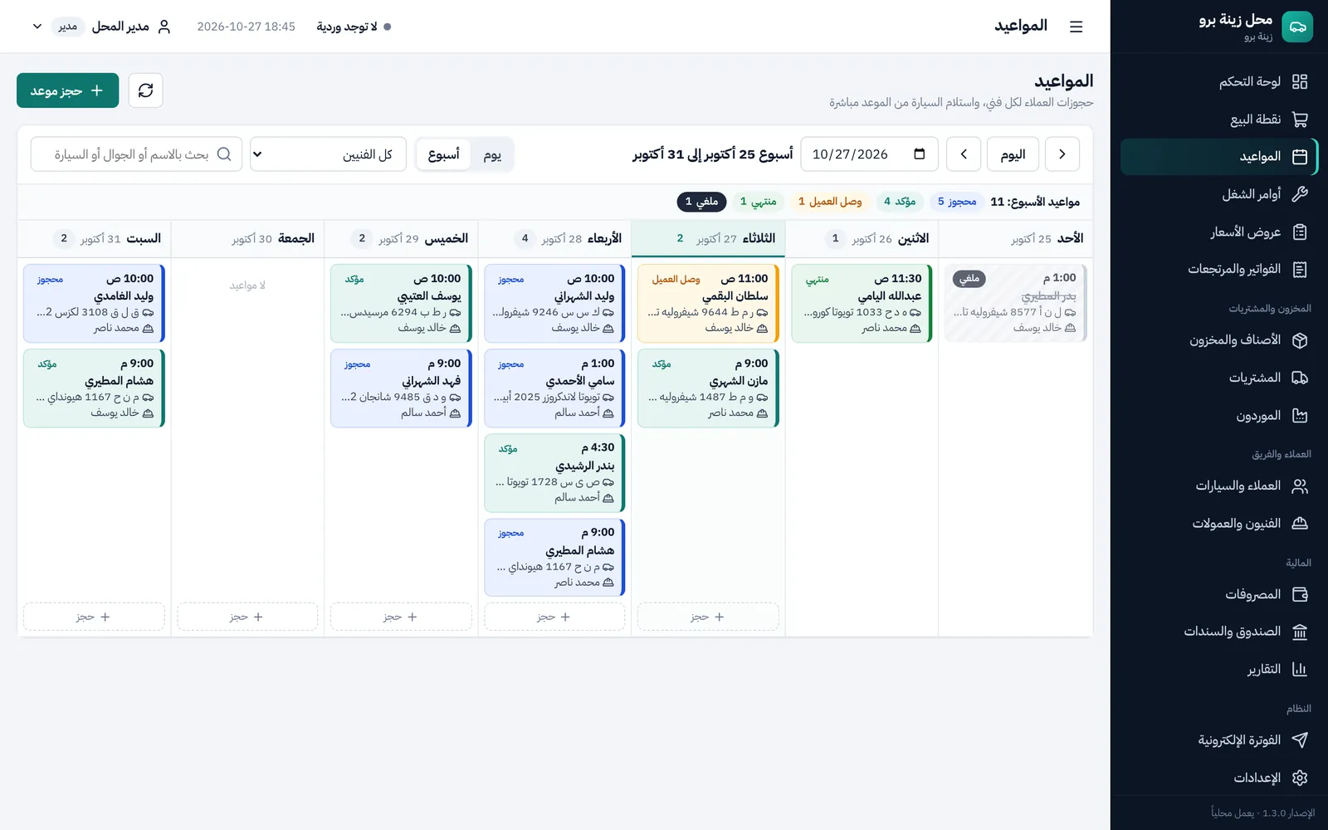
Task: Click the user avatar icon near مدير المحل
Action: [x=164, y=27]
